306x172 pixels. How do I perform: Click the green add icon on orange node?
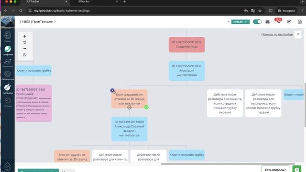146,107
